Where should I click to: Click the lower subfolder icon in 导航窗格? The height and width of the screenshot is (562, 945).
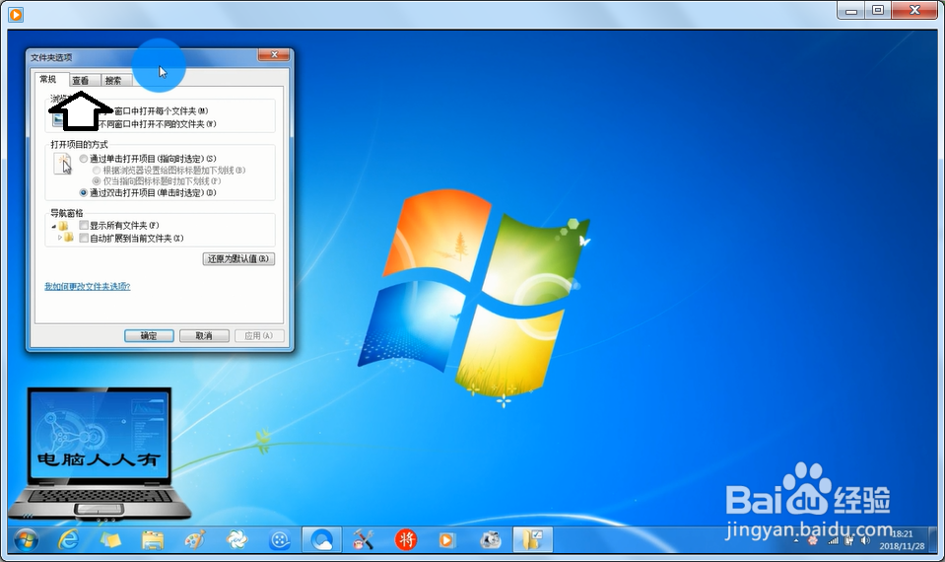pos(69,238)
